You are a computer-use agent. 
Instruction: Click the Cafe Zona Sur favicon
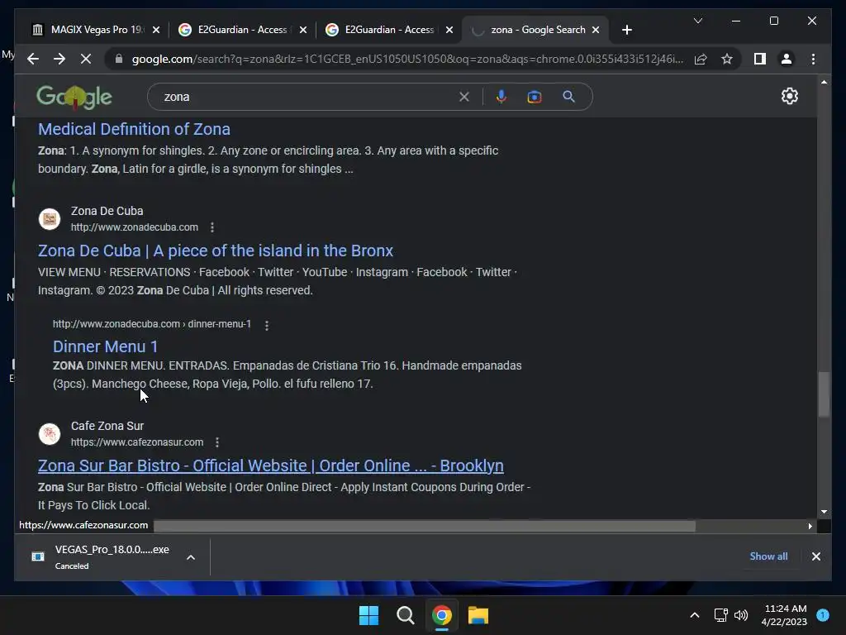pyautogui.click(x=50, y=434)
